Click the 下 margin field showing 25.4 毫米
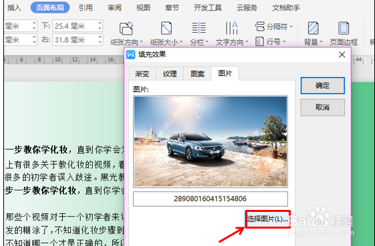This screenshot has height=246, width=375. [x=78, y=26]
